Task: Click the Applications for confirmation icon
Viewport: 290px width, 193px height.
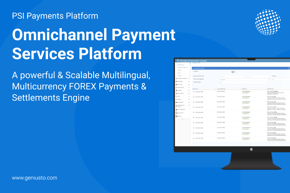Action: pyautogui.click(x=177, y=105)
